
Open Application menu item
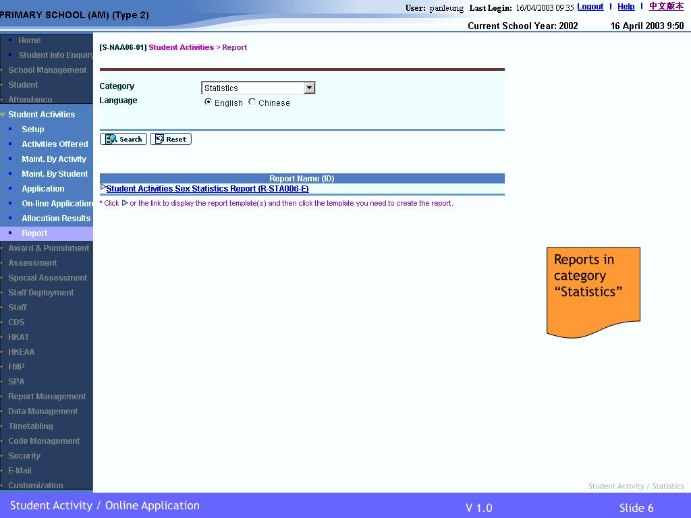tap(43, 189)
